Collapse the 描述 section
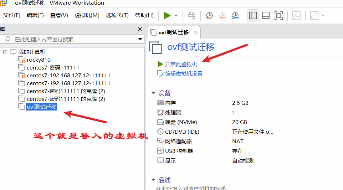 click(x=153, y=180)
